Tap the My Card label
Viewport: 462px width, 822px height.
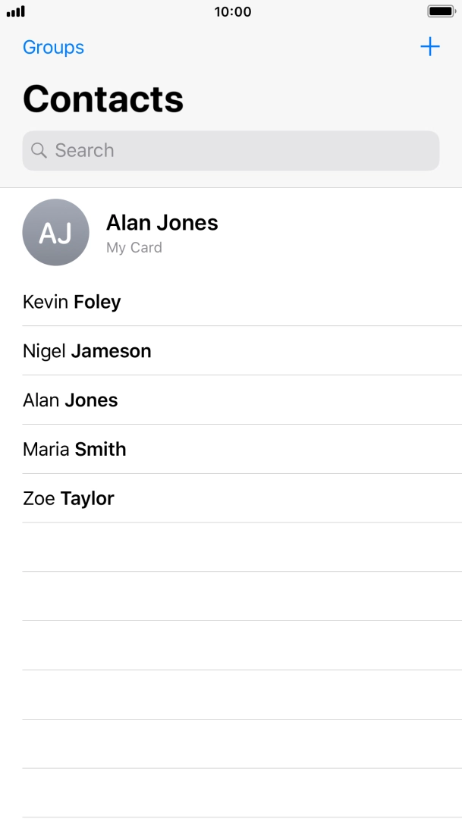134,247
